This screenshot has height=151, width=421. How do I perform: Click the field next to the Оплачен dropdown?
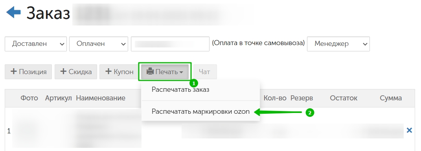(170, 44)
